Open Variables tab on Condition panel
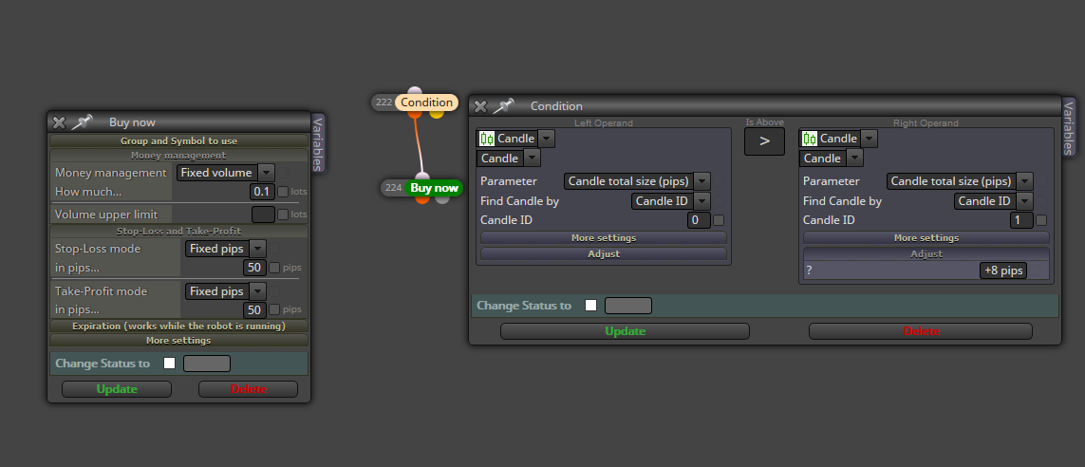The width and height of the screenshot is (1085, 467). coord(1069,126)
